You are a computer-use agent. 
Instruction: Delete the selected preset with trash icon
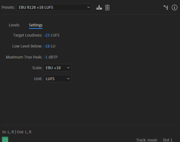(x=107, y=8)
